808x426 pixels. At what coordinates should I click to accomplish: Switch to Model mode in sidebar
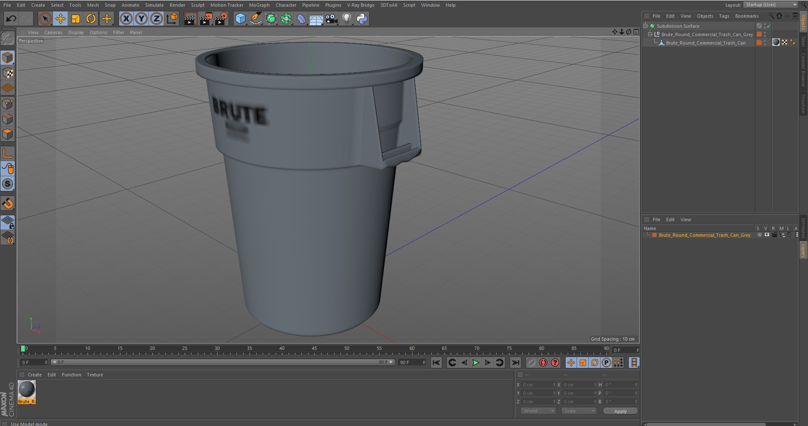tap(8, 58)
